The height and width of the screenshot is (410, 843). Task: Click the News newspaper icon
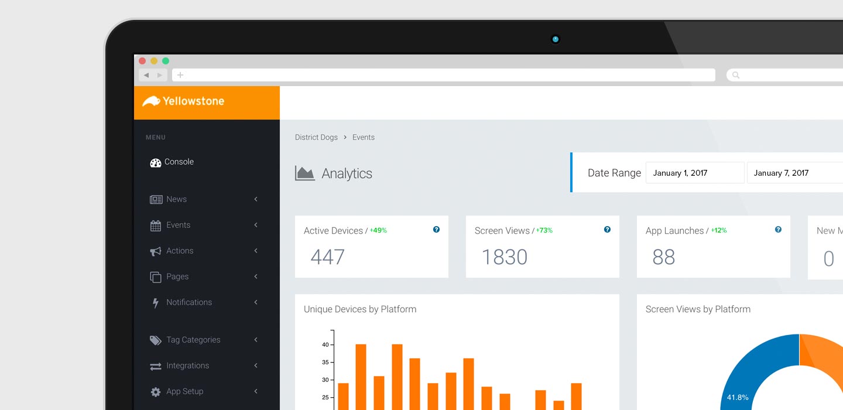(x=156, y=200)
